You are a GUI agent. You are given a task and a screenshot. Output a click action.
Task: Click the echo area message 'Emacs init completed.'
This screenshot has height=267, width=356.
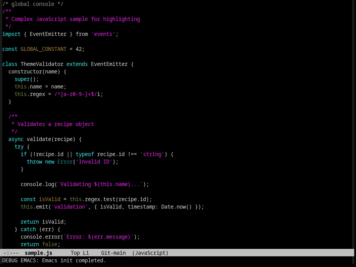(x=74, y=260)
